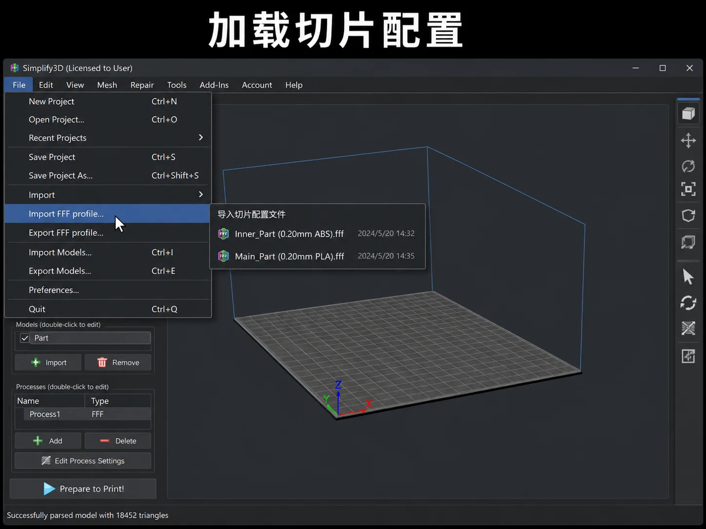Viewport: 706px width, 529px height.
Task: Open the Mesh menu
Action: click(107, 85)
